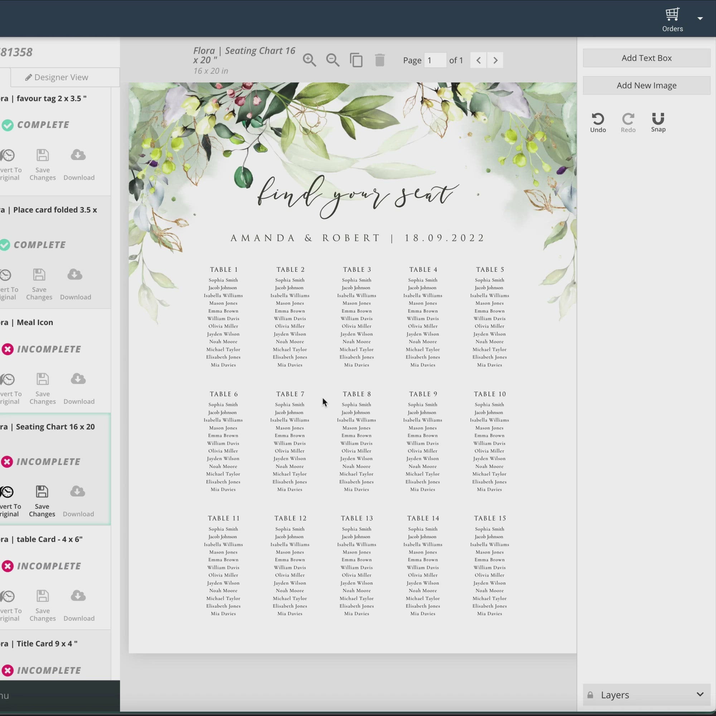Revert favour tag to original
The height and width of the screenshot is (716, 716).
tap(10, 165)
